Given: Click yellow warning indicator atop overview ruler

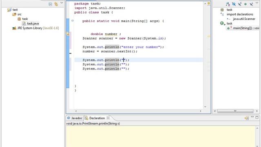Looking at the screenshot, I should pyautogui.click(x=209, y=3).
